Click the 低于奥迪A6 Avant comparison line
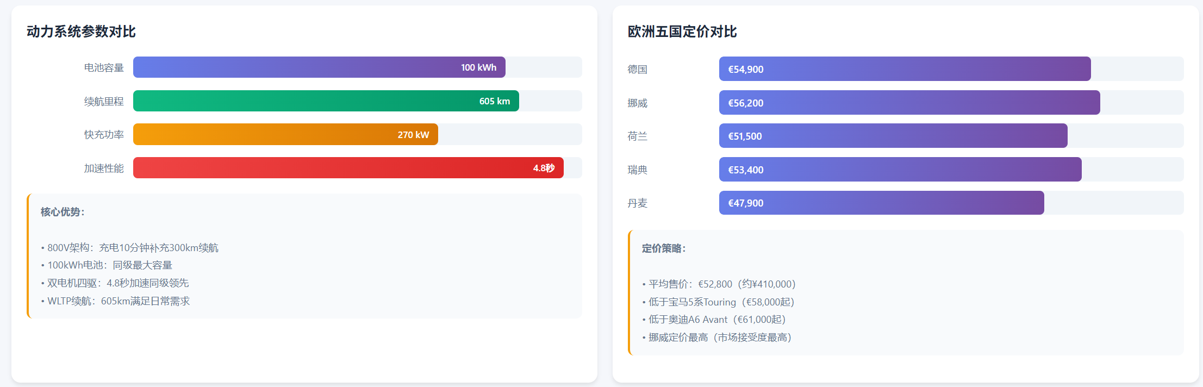This screenshot has width=1203, height=387. tap(714, 320)
